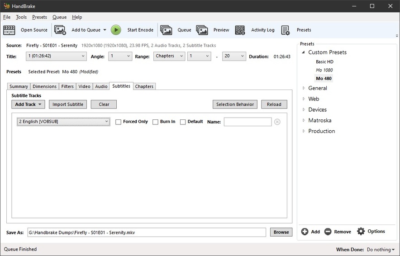
Task: Click the Clear subtitle tracks button
Action: pos(104,104)
